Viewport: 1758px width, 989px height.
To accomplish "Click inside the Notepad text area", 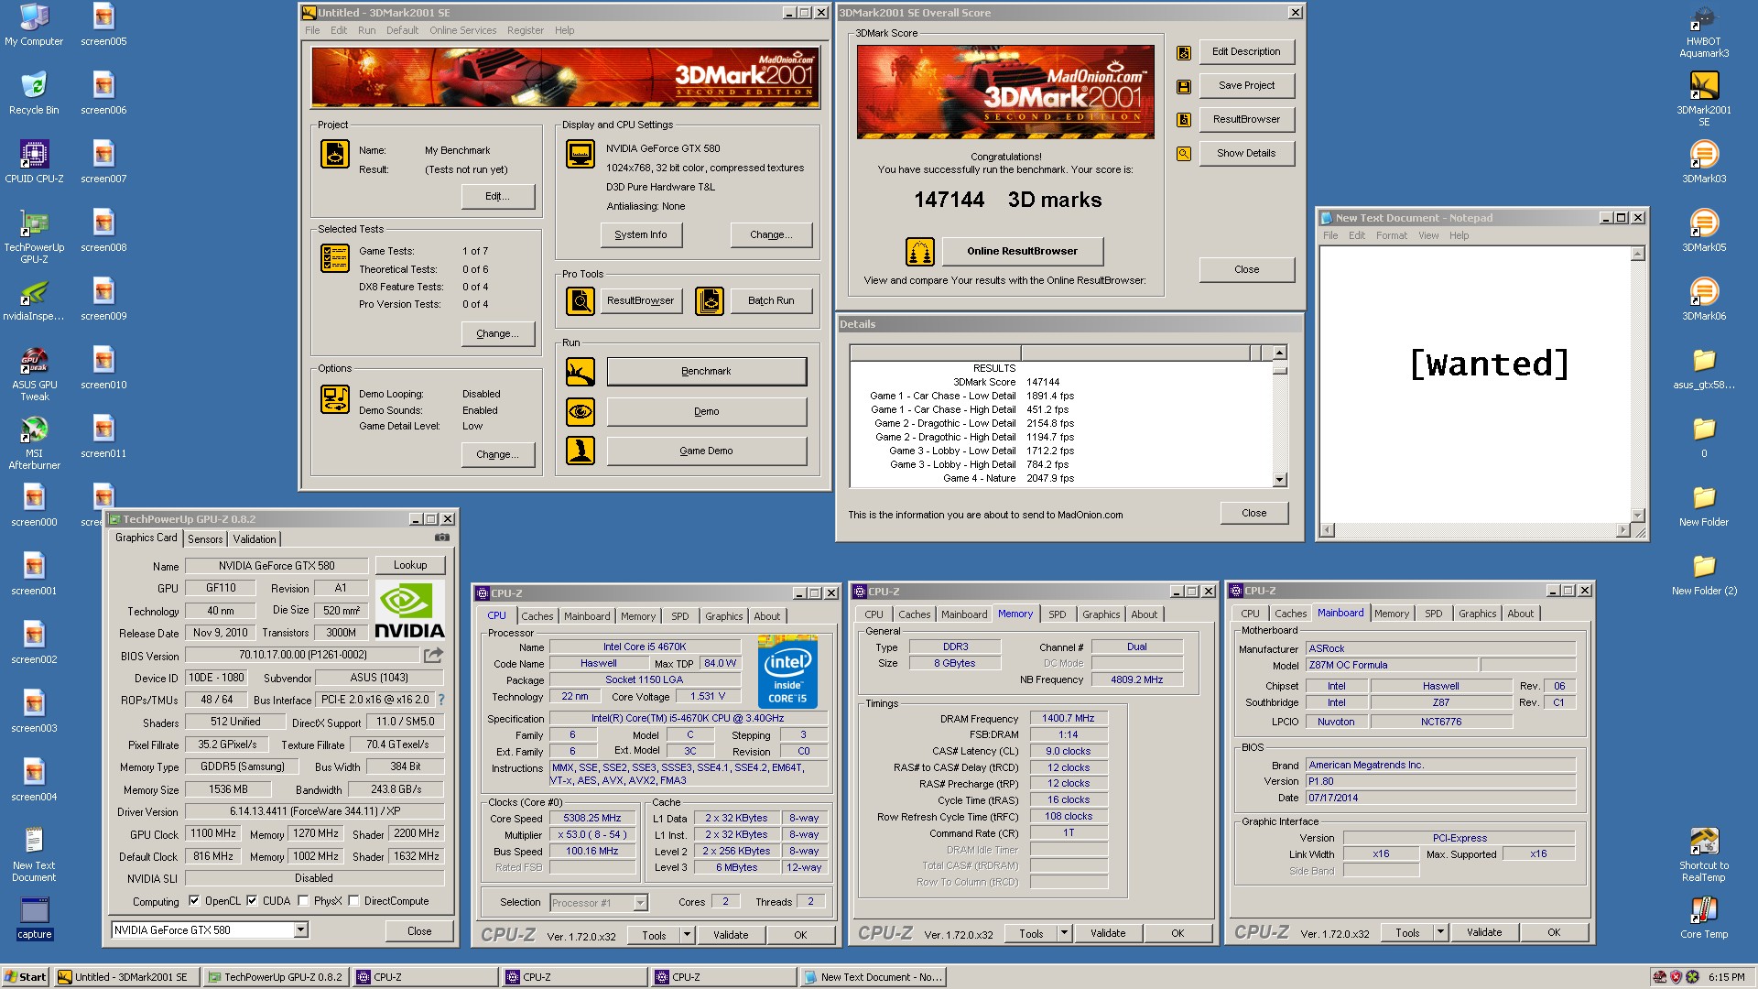I will [1475, 385].
